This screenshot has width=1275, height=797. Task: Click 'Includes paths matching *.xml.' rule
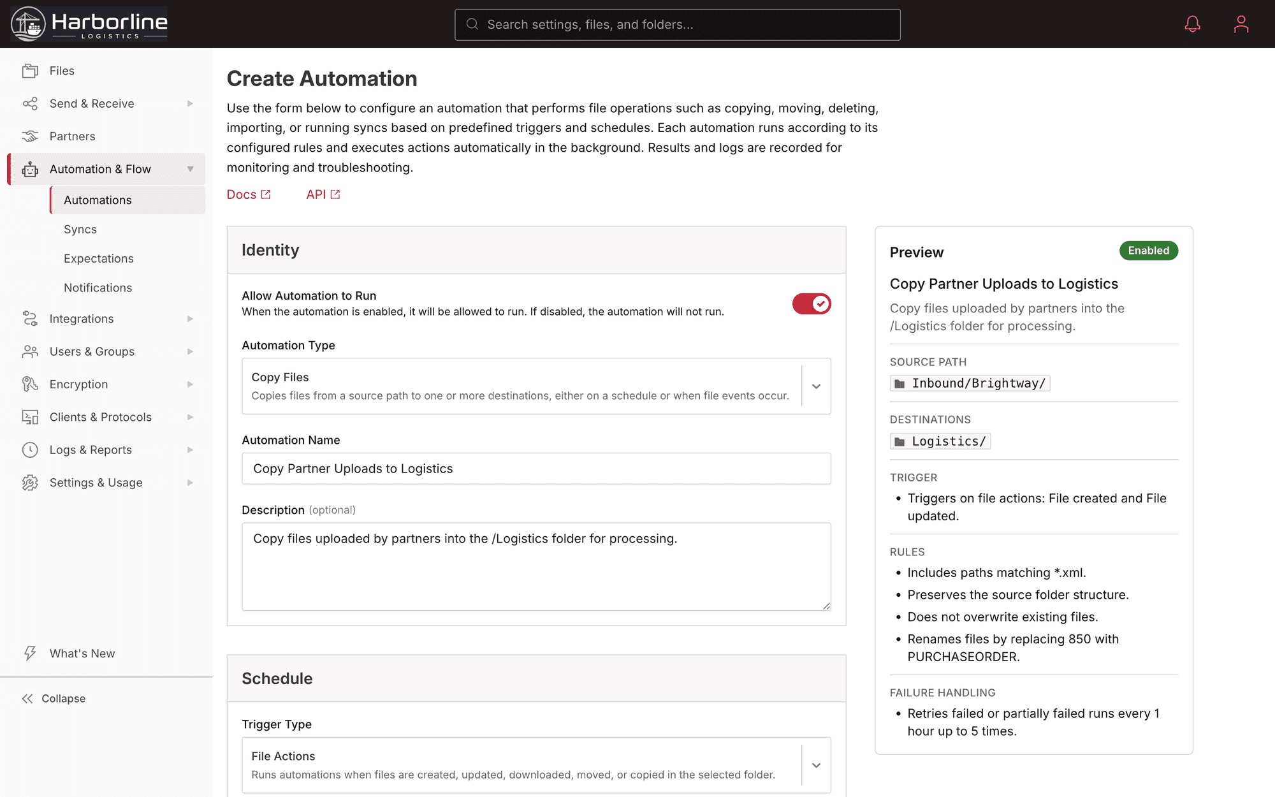click(x=996, y=573)
